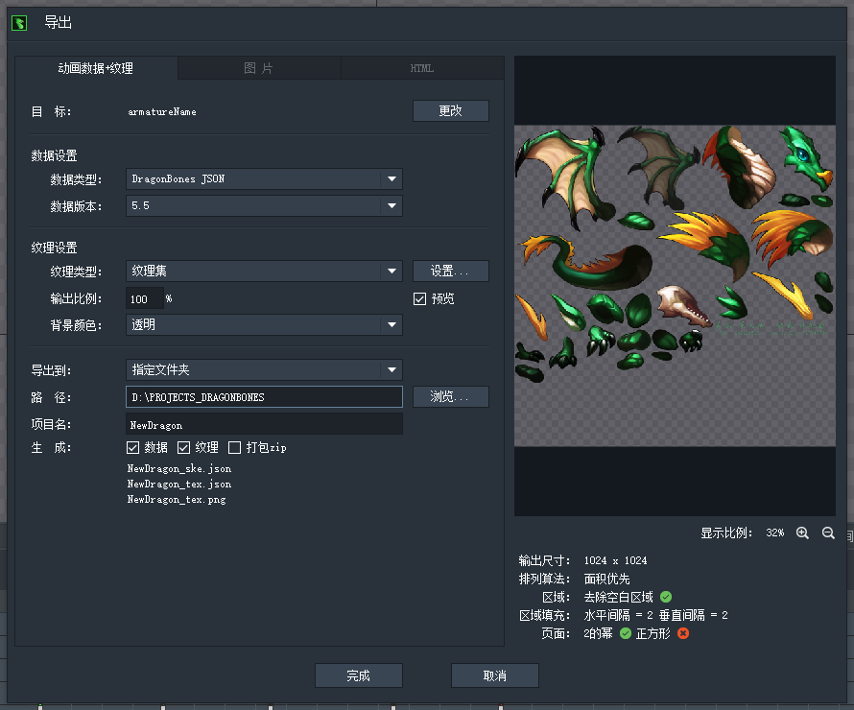Toggle the green check next to 2的幂
Screen dimensions: 854x710
pyautogui.click(x=626, y=633)
